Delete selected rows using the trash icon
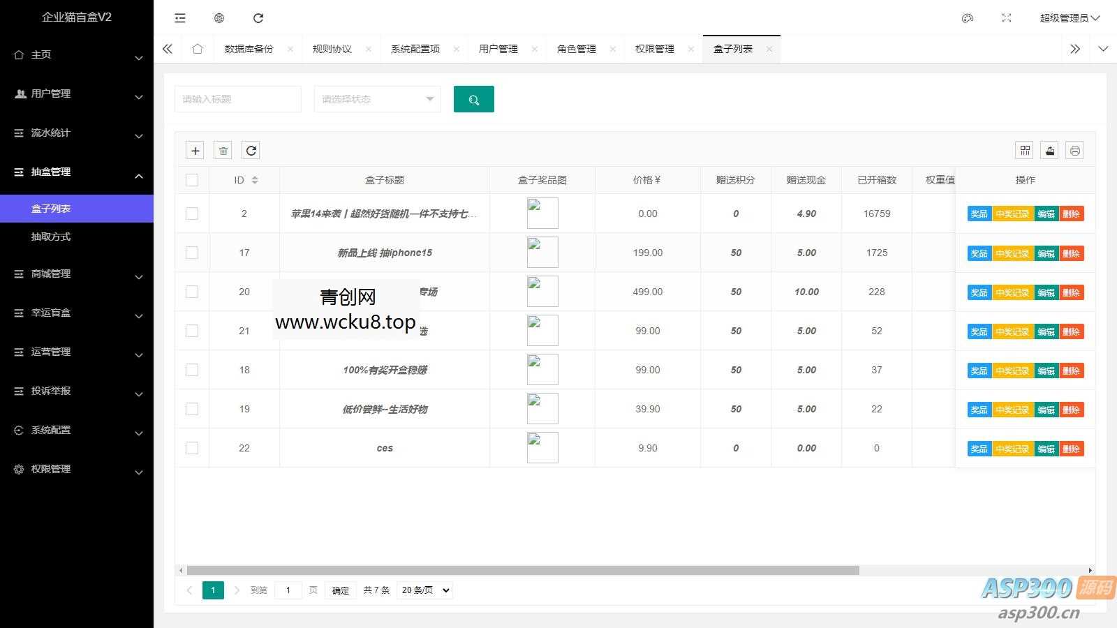This screenshot has height=628, width=1117. tap(223, 150)
